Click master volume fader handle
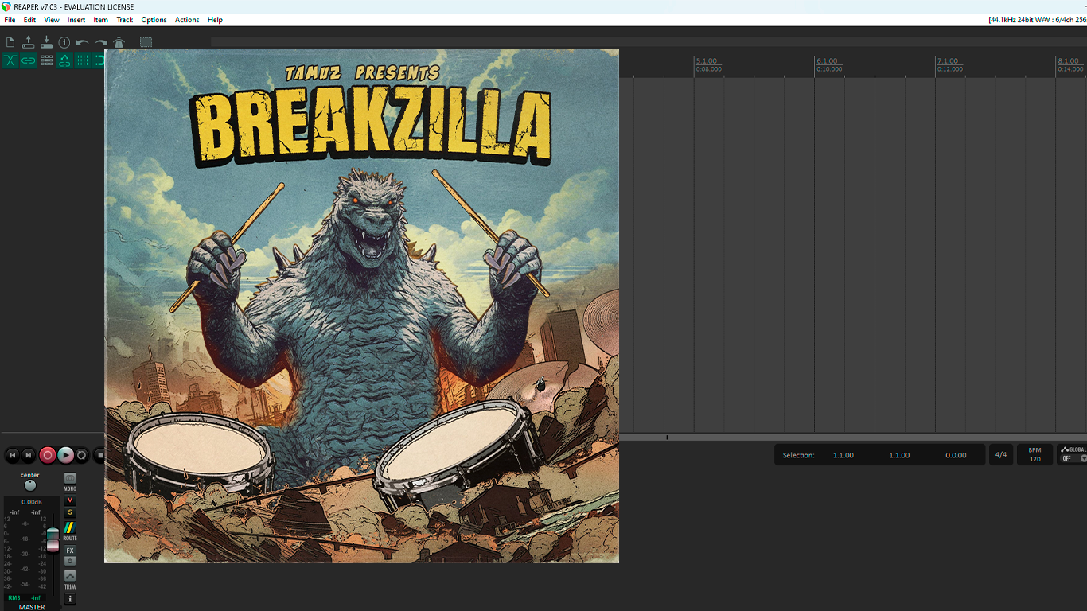The width and height of the screenshot is (1087, 611). tap(53, 539)
